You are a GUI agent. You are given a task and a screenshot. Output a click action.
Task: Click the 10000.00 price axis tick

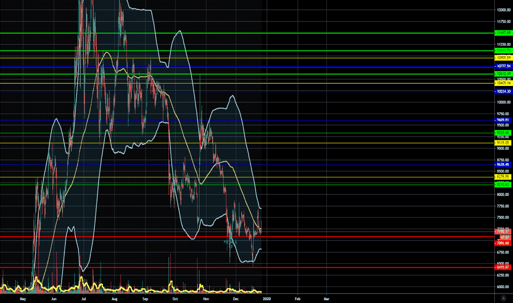click(504, 102)
